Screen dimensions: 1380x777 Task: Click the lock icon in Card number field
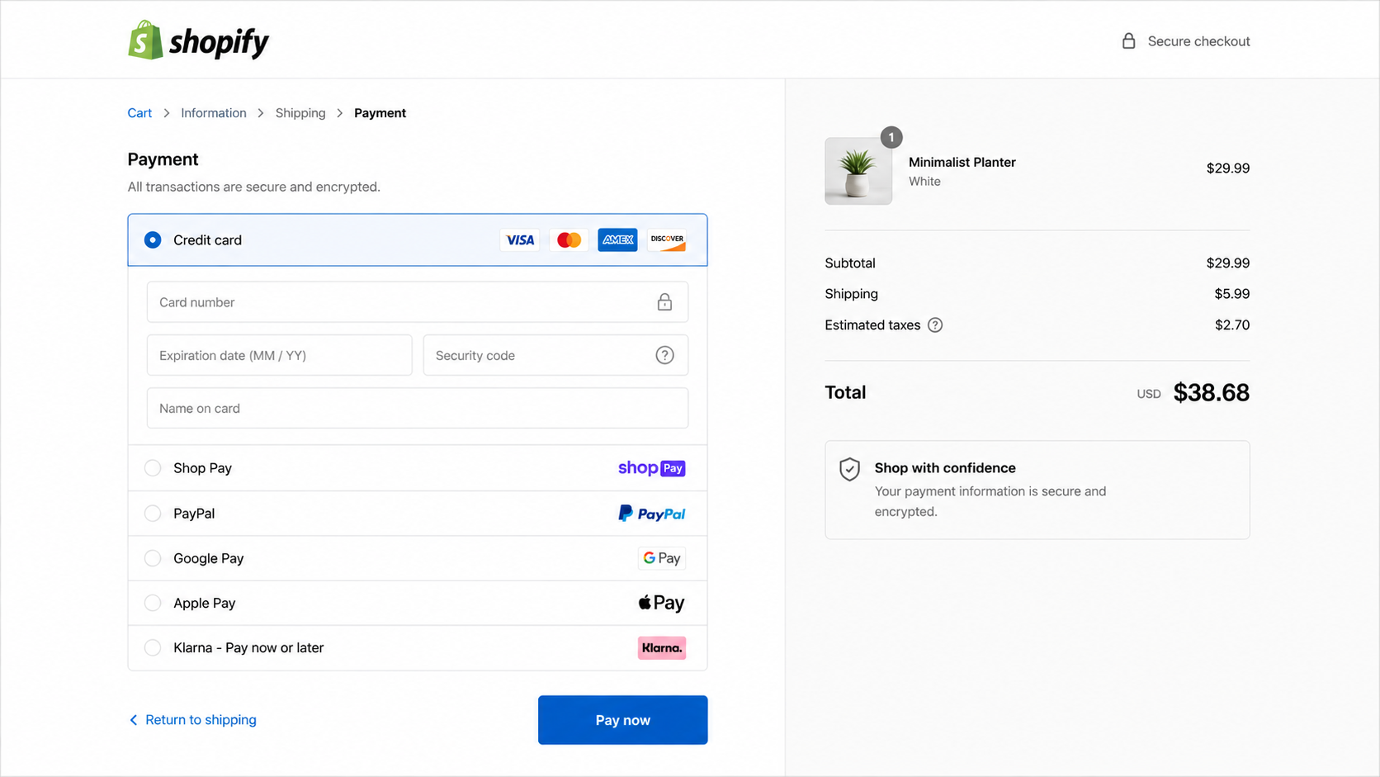664,302
